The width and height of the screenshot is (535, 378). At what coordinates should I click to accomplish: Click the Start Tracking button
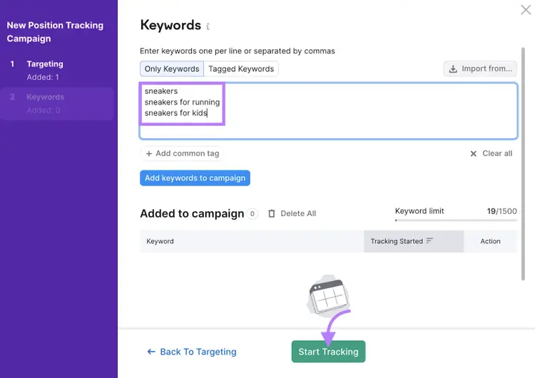pyautogui.click(x=328, y=352)
